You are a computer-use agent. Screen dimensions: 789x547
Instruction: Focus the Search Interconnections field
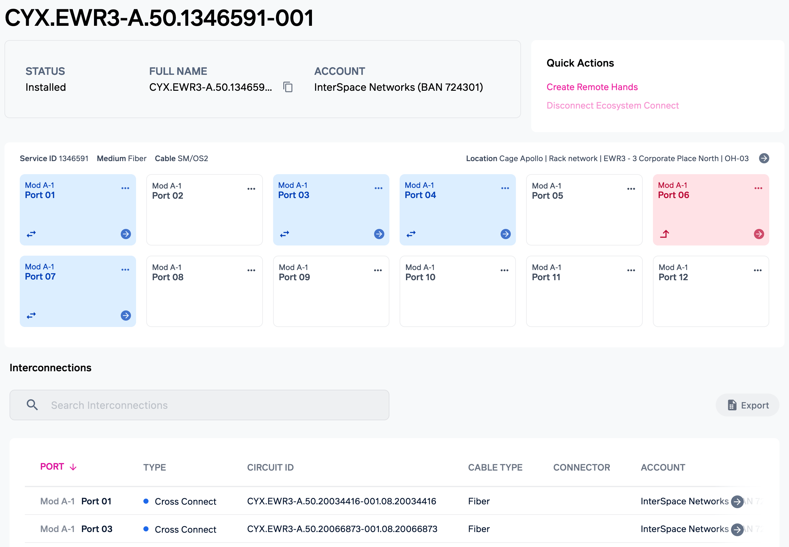click(199, 405)
